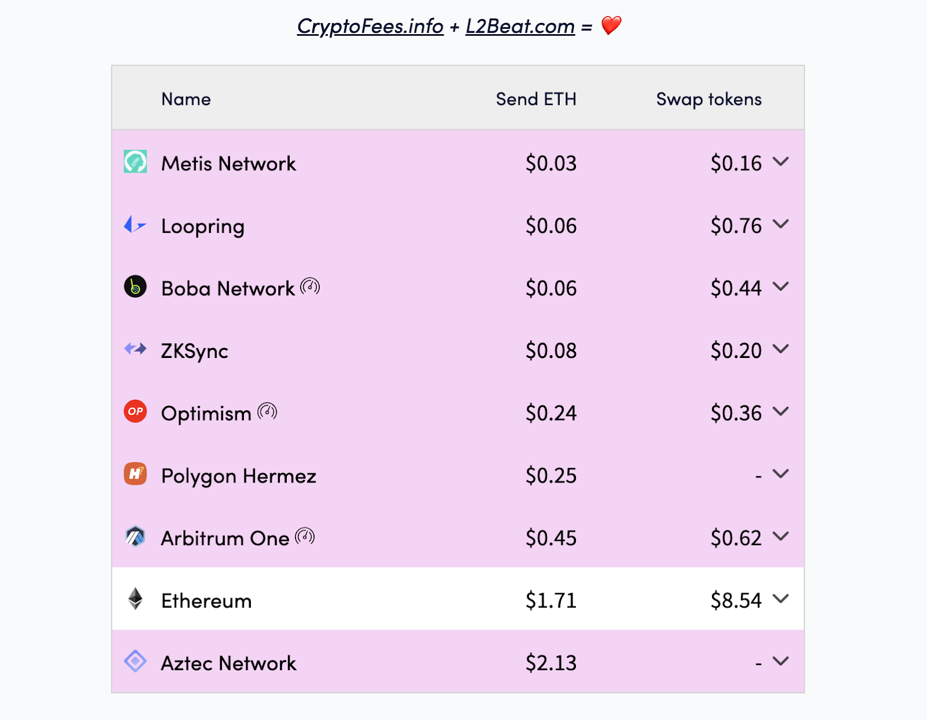Click the Loopring logo icon
927x720 pixels.
pos(135,224)
